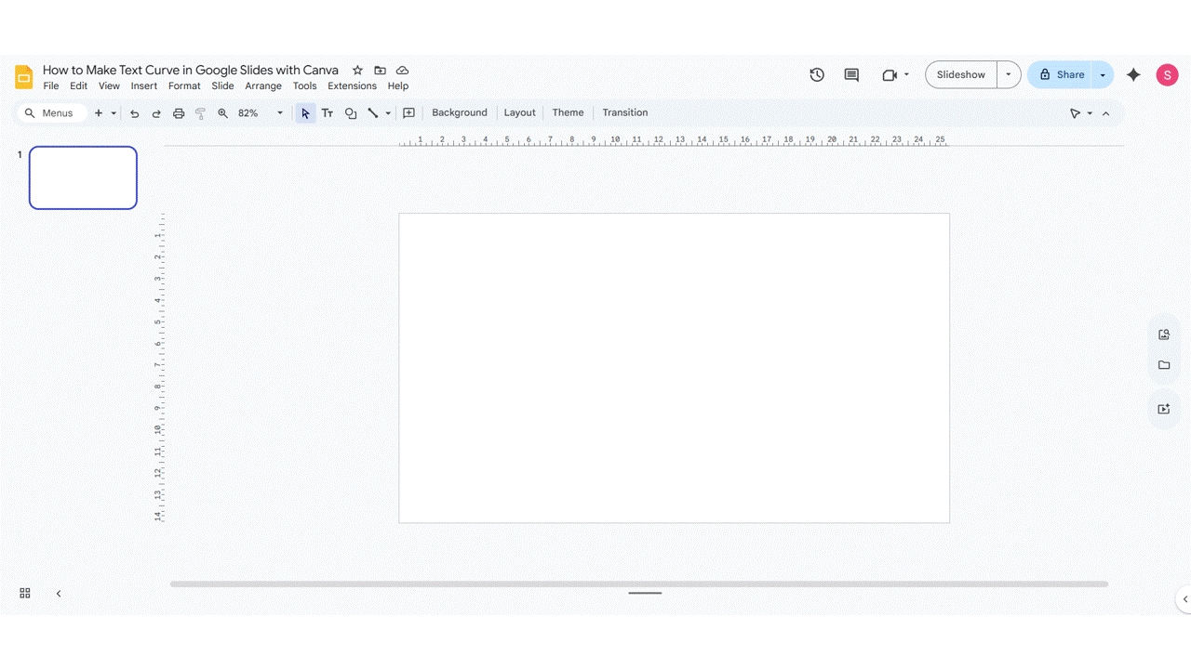Viewport: 1191px width, 669px height.
Task: Open version history clock icon
Action: pos(817,75)
